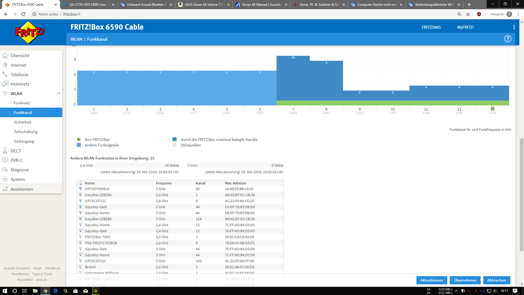Click the Telefonie phone icon
524x295 pixels.
[x=5, y=75]
